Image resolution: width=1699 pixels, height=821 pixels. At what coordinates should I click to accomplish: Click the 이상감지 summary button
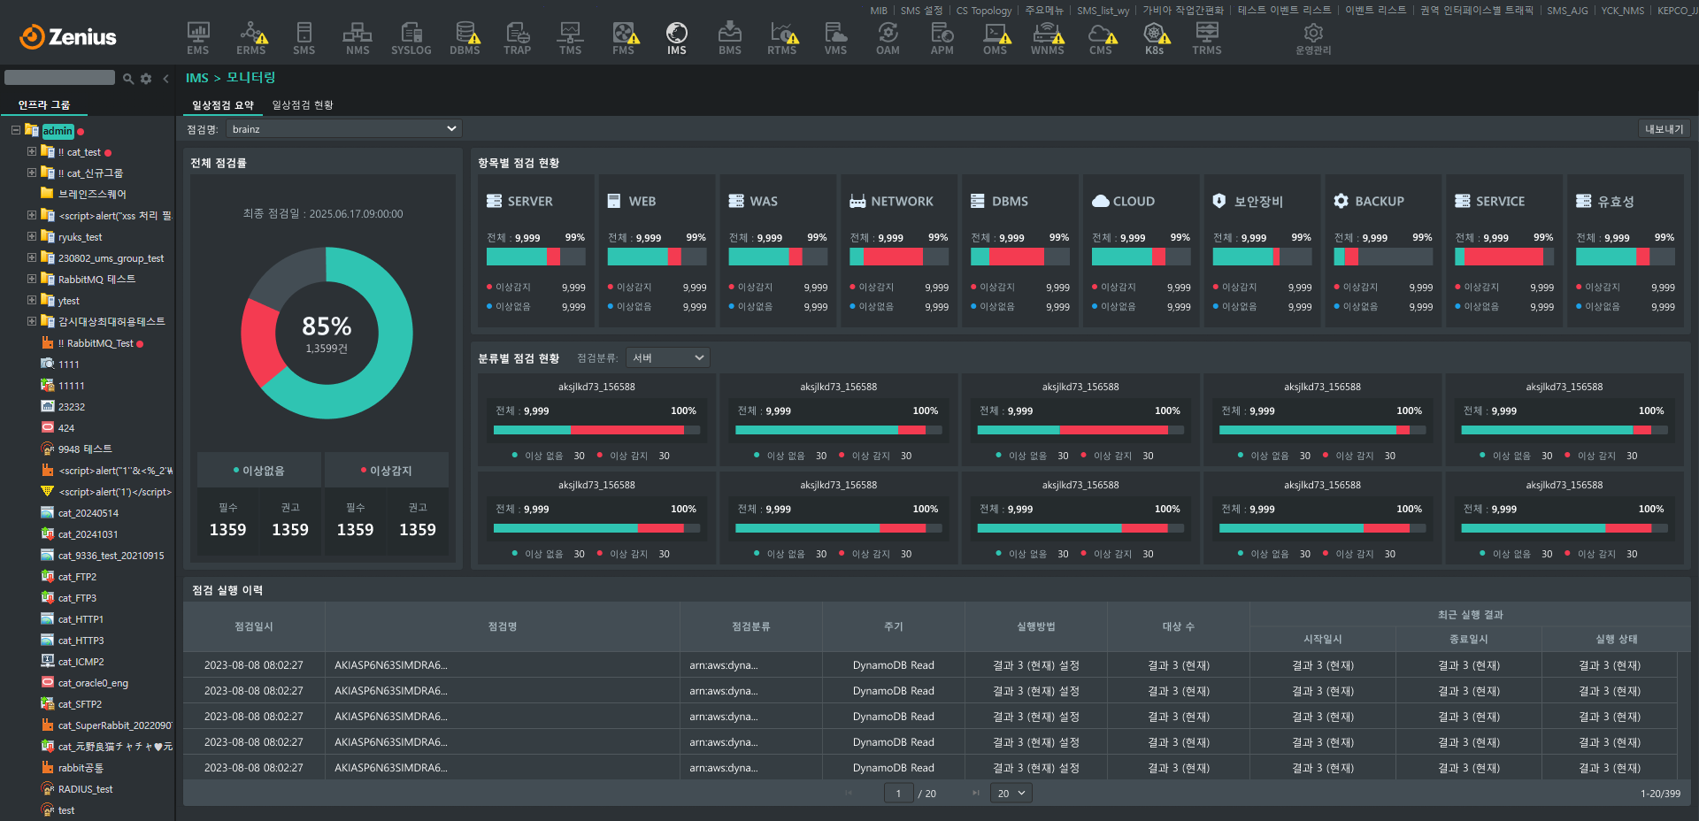coord(387,471)
